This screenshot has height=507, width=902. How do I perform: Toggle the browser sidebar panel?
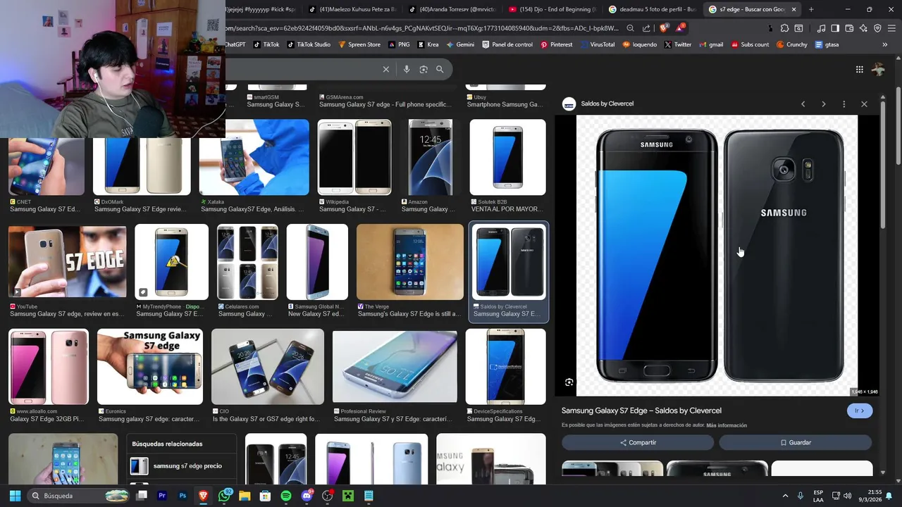pyautogui.click(x=835, y=28)
